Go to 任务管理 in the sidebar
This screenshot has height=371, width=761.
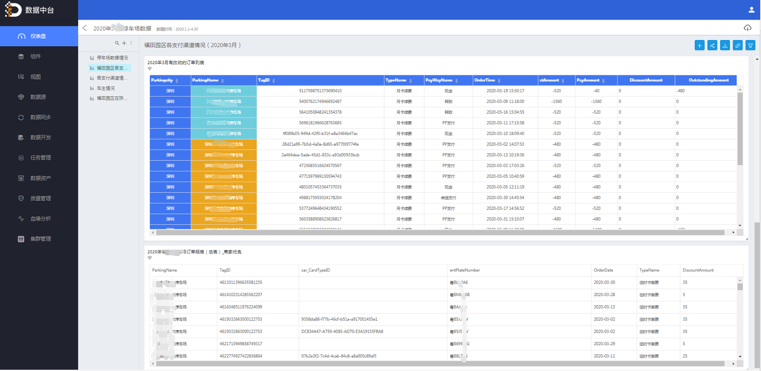point(40,158)
